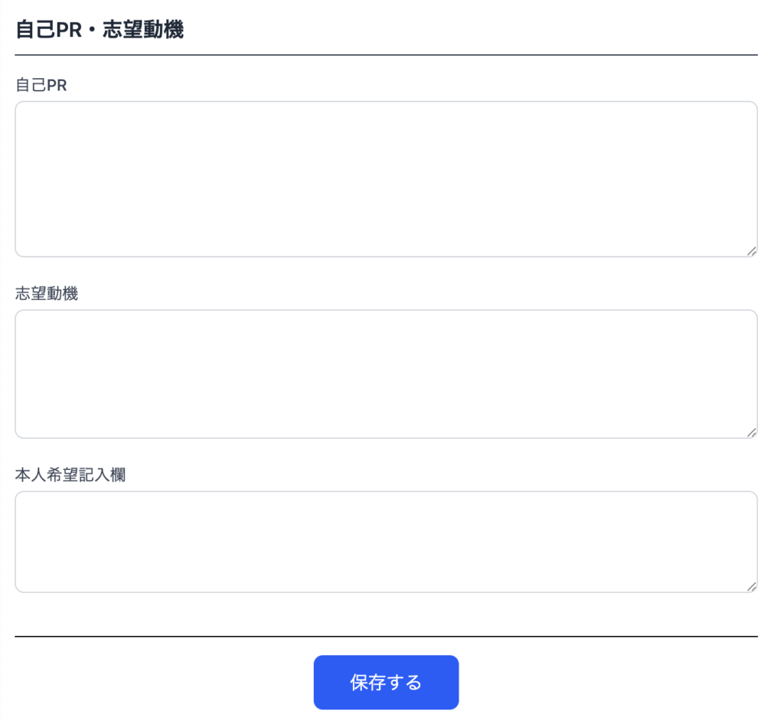Click the 自己PR・志望動機 section heading
Image resolution: width=784 pixels, height=721 pixels.
tap(100, 31)
